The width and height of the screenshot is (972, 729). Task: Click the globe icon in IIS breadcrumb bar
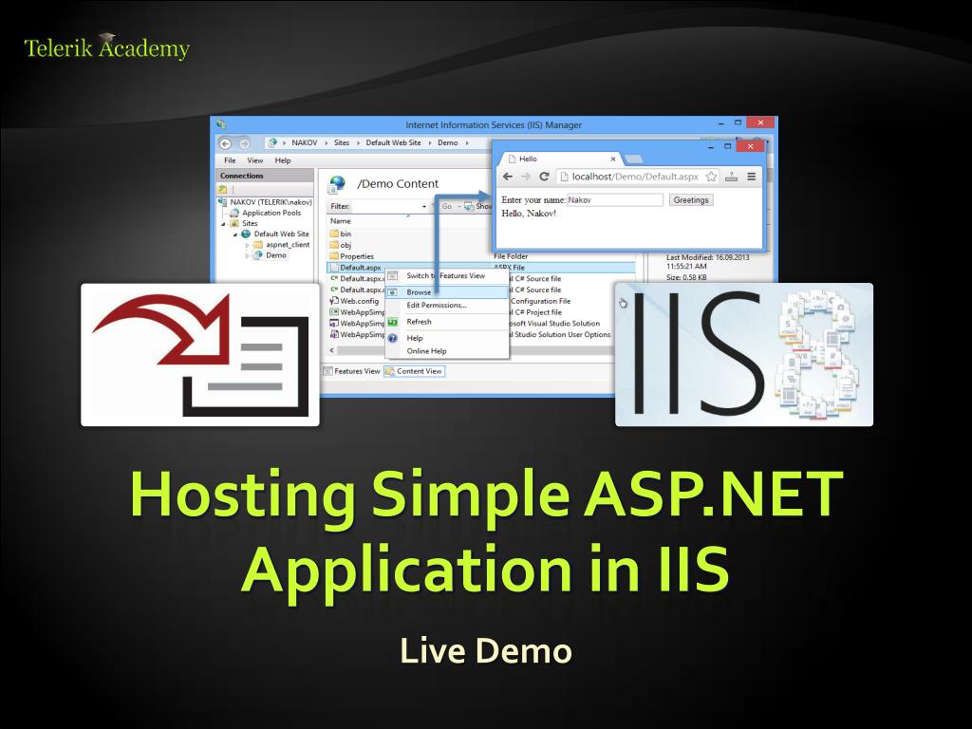point(272,142)
